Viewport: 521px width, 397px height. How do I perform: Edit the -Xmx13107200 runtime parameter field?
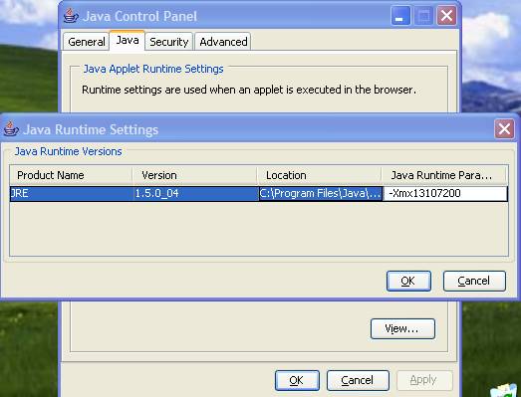click(x=445, y=193)
